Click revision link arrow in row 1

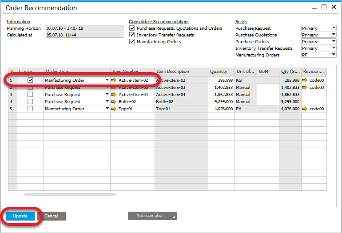(x=305, y=80)
